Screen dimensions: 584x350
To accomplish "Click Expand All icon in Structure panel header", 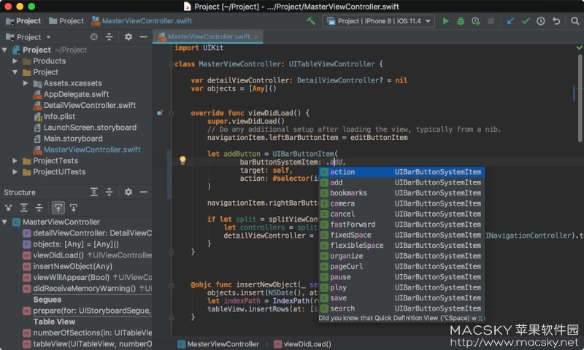I will point(94,192).
